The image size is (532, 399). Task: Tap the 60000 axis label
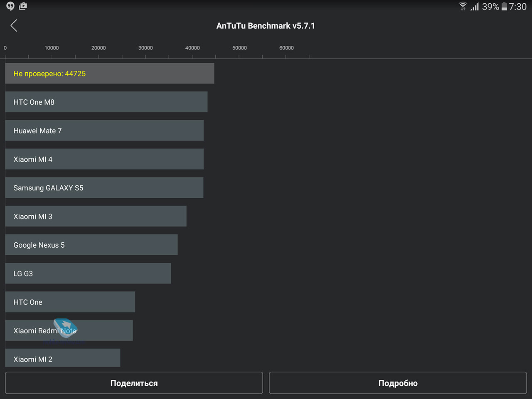click(286, 48)
